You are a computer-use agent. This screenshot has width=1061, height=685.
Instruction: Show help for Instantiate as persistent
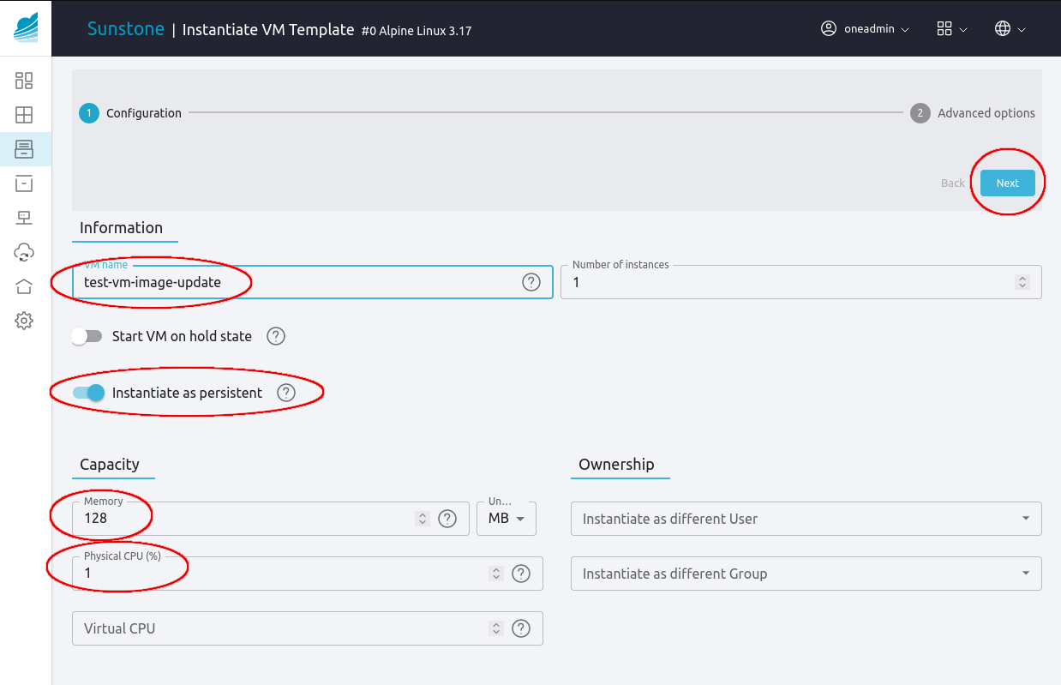[x=286, y=393]
